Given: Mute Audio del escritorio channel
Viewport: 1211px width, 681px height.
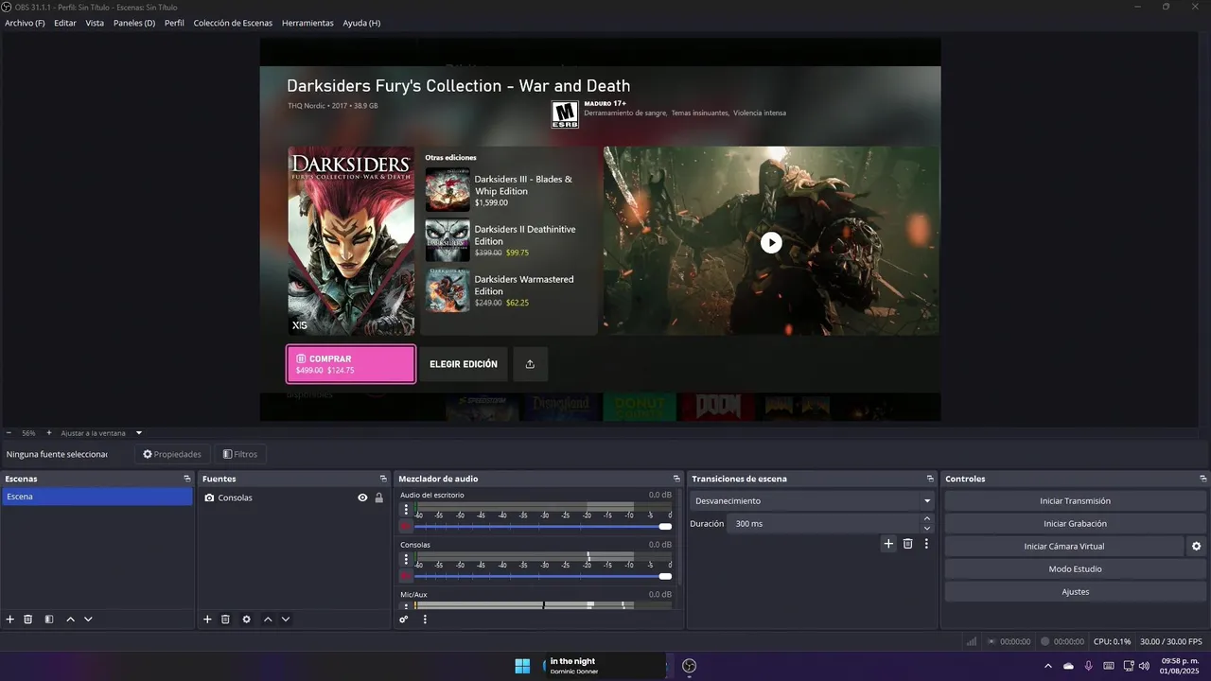Looking at the screenshot, I should point(406,526).
